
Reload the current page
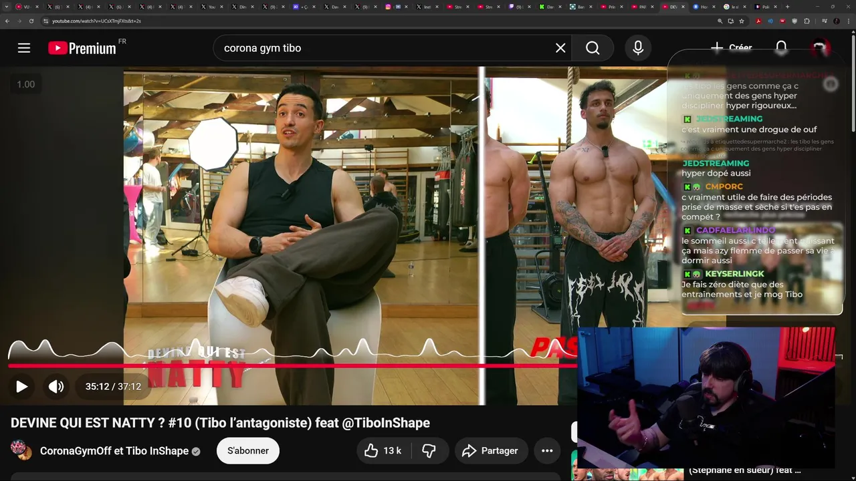[31, 21]
